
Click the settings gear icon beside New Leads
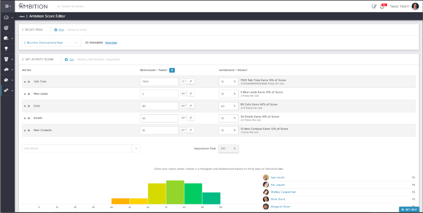(29, 94)
